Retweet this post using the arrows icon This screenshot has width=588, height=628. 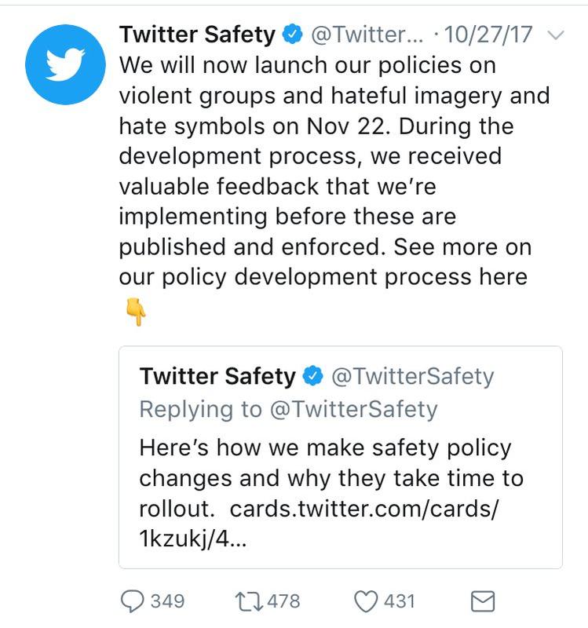(x=249, y=602)
